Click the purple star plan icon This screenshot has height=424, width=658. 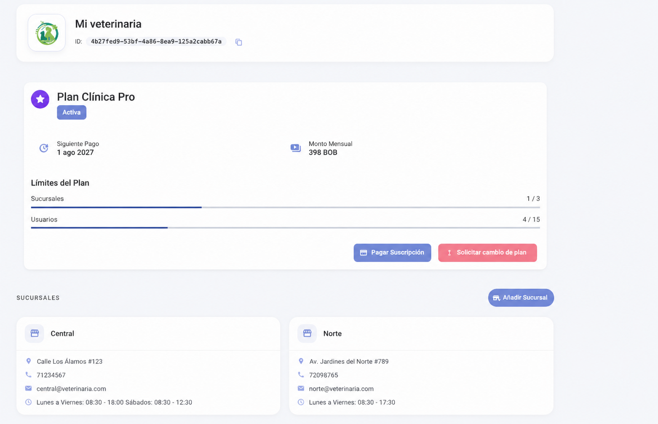coord(40,99)
